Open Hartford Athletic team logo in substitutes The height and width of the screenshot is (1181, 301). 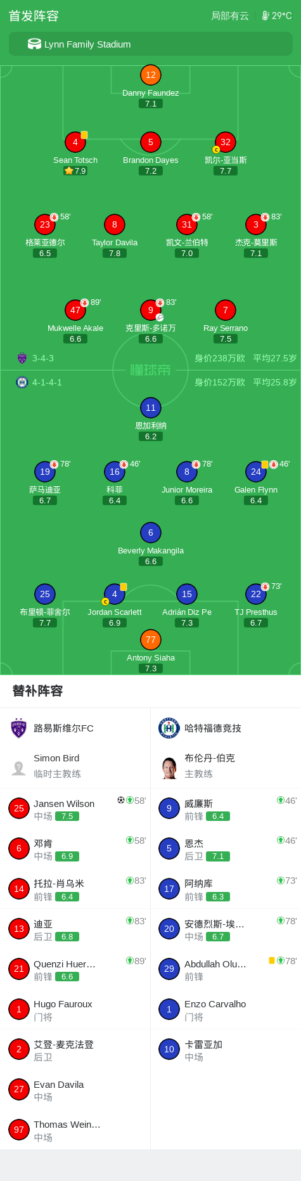pos(169,728)
